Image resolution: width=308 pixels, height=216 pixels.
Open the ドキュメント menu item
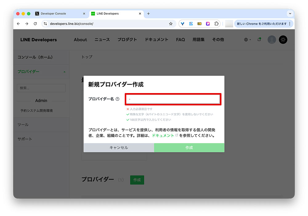click(156, 39)
